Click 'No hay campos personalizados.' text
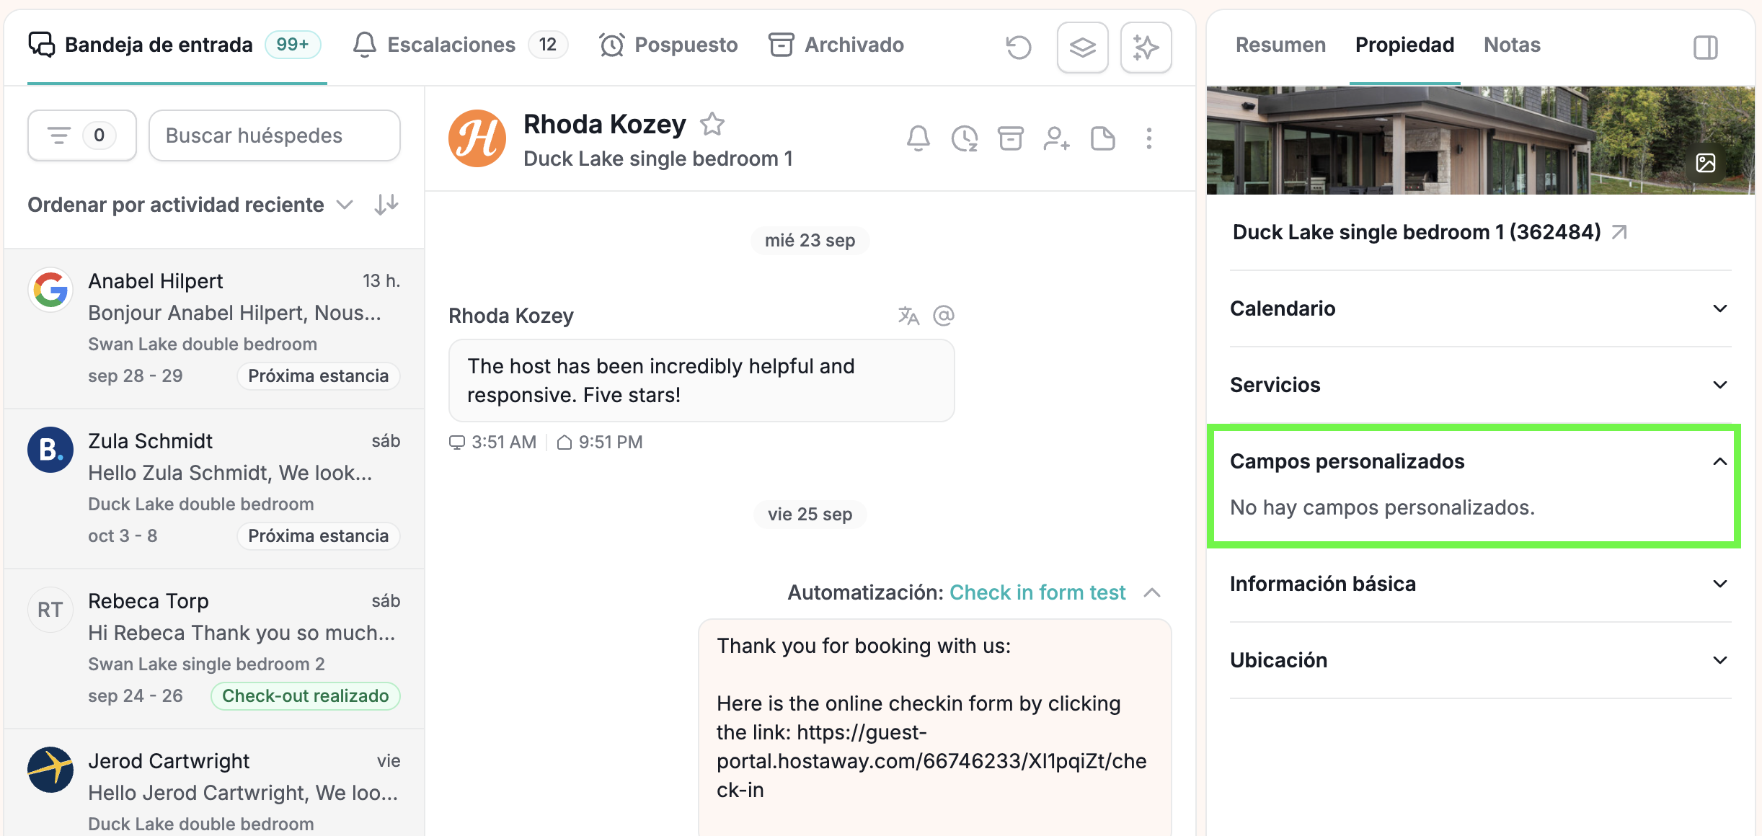This screenshot has width=1762, height=836. click(x=1382, y=507)
